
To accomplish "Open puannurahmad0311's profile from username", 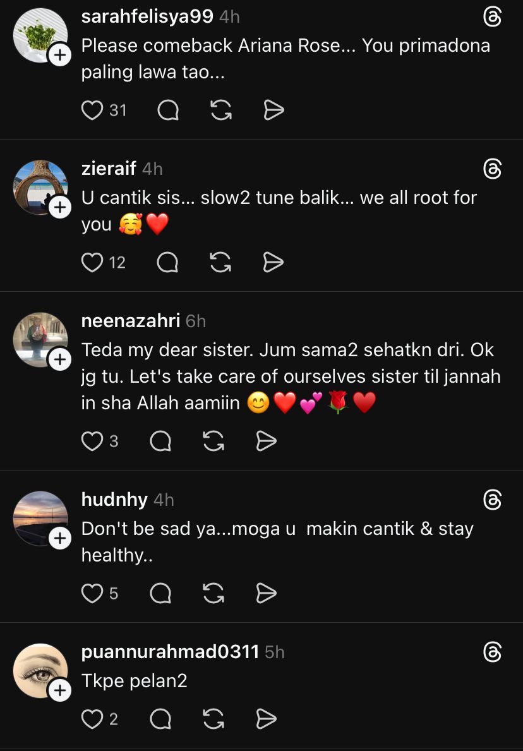I will point(170,652).
